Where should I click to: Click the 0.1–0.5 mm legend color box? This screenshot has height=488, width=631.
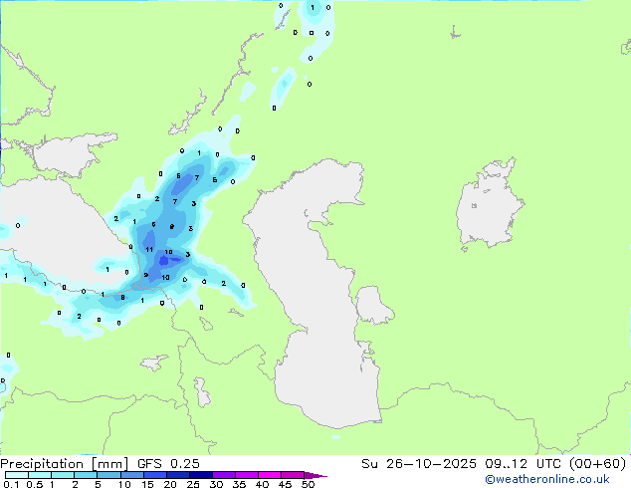pos(17,475)
